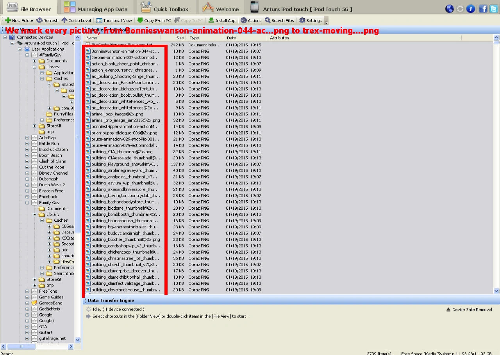Collapse the User Applications node

click(x=20, y=49)
